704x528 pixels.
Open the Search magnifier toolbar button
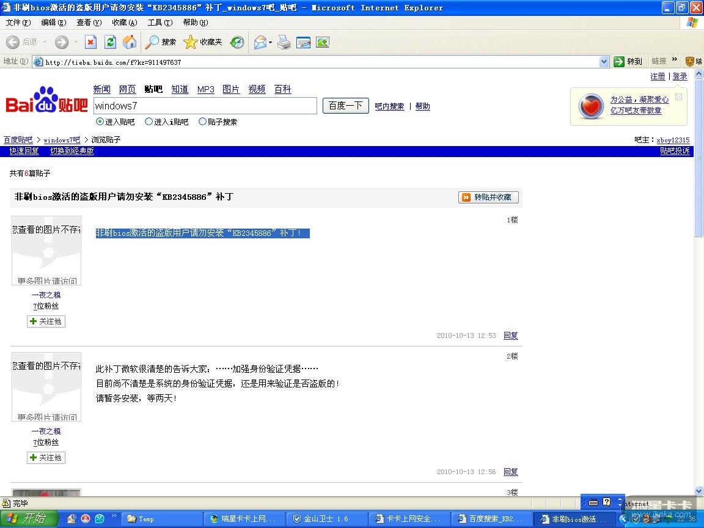pos(160,42)
